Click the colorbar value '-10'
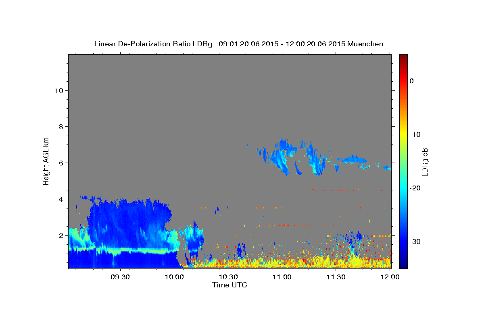Viewport: 484px width, 322px height. pyautogui.click(x=416, y=134)
